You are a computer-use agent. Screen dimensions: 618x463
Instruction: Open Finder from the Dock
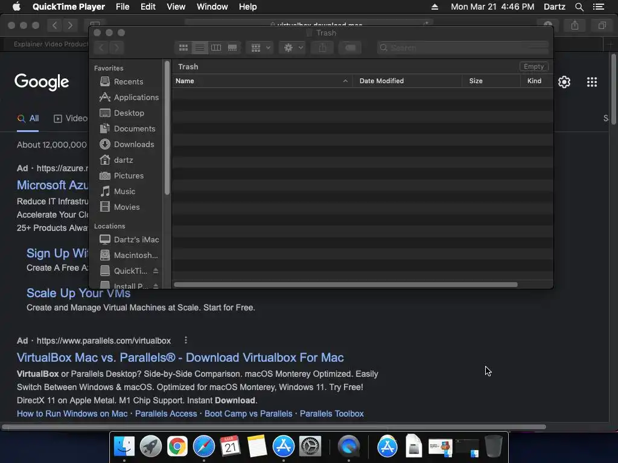pyautogui.click(x=124, y=447)
